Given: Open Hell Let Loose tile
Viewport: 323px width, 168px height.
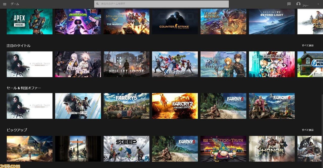Looking at the screenshot, I should click(126, 64).
